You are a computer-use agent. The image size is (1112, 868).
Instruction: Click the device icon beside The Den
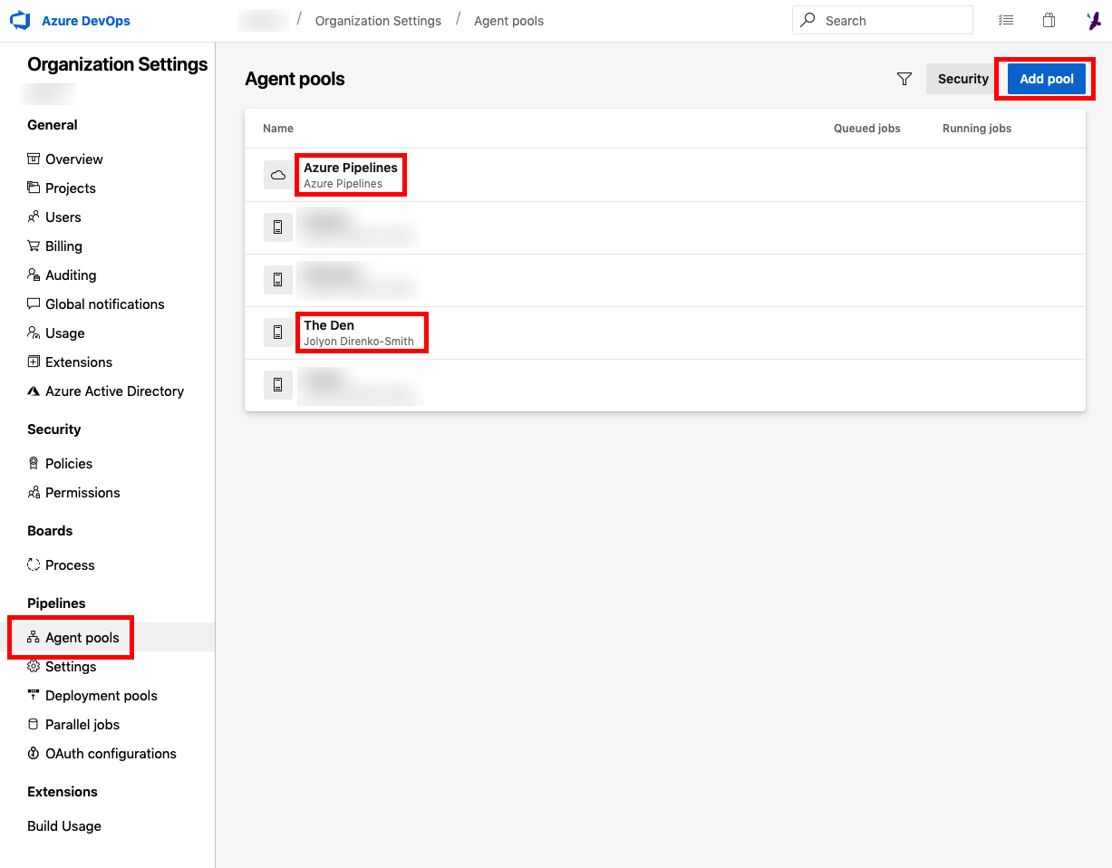coord(278,333)
